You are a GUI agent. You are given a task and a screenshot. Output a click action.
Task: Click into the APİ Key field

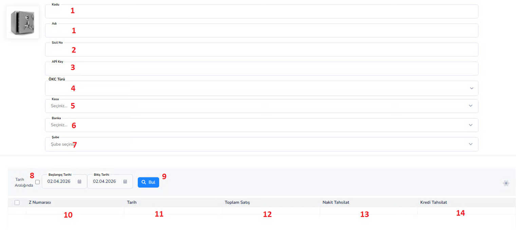pyautogui.click(x=261, y=68)
